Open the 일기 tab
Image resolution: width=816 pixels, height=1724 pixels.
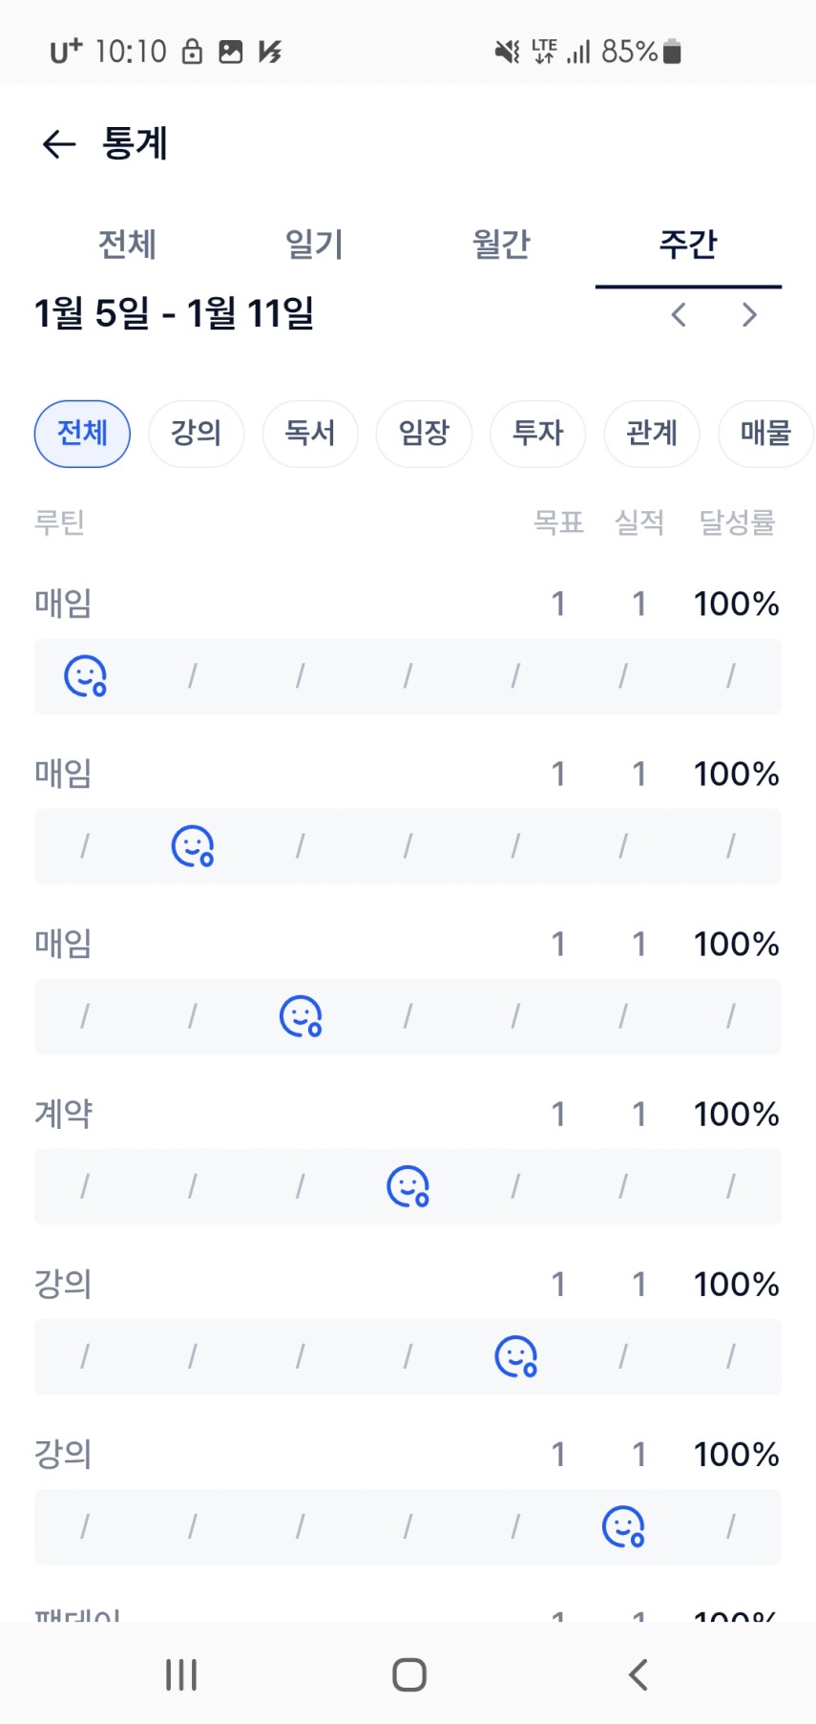coord(314,245)
